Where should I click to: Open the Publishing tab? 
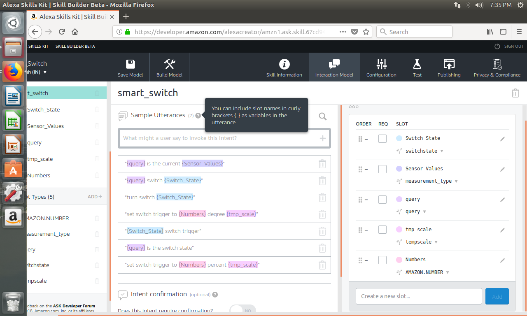point(449,68)
